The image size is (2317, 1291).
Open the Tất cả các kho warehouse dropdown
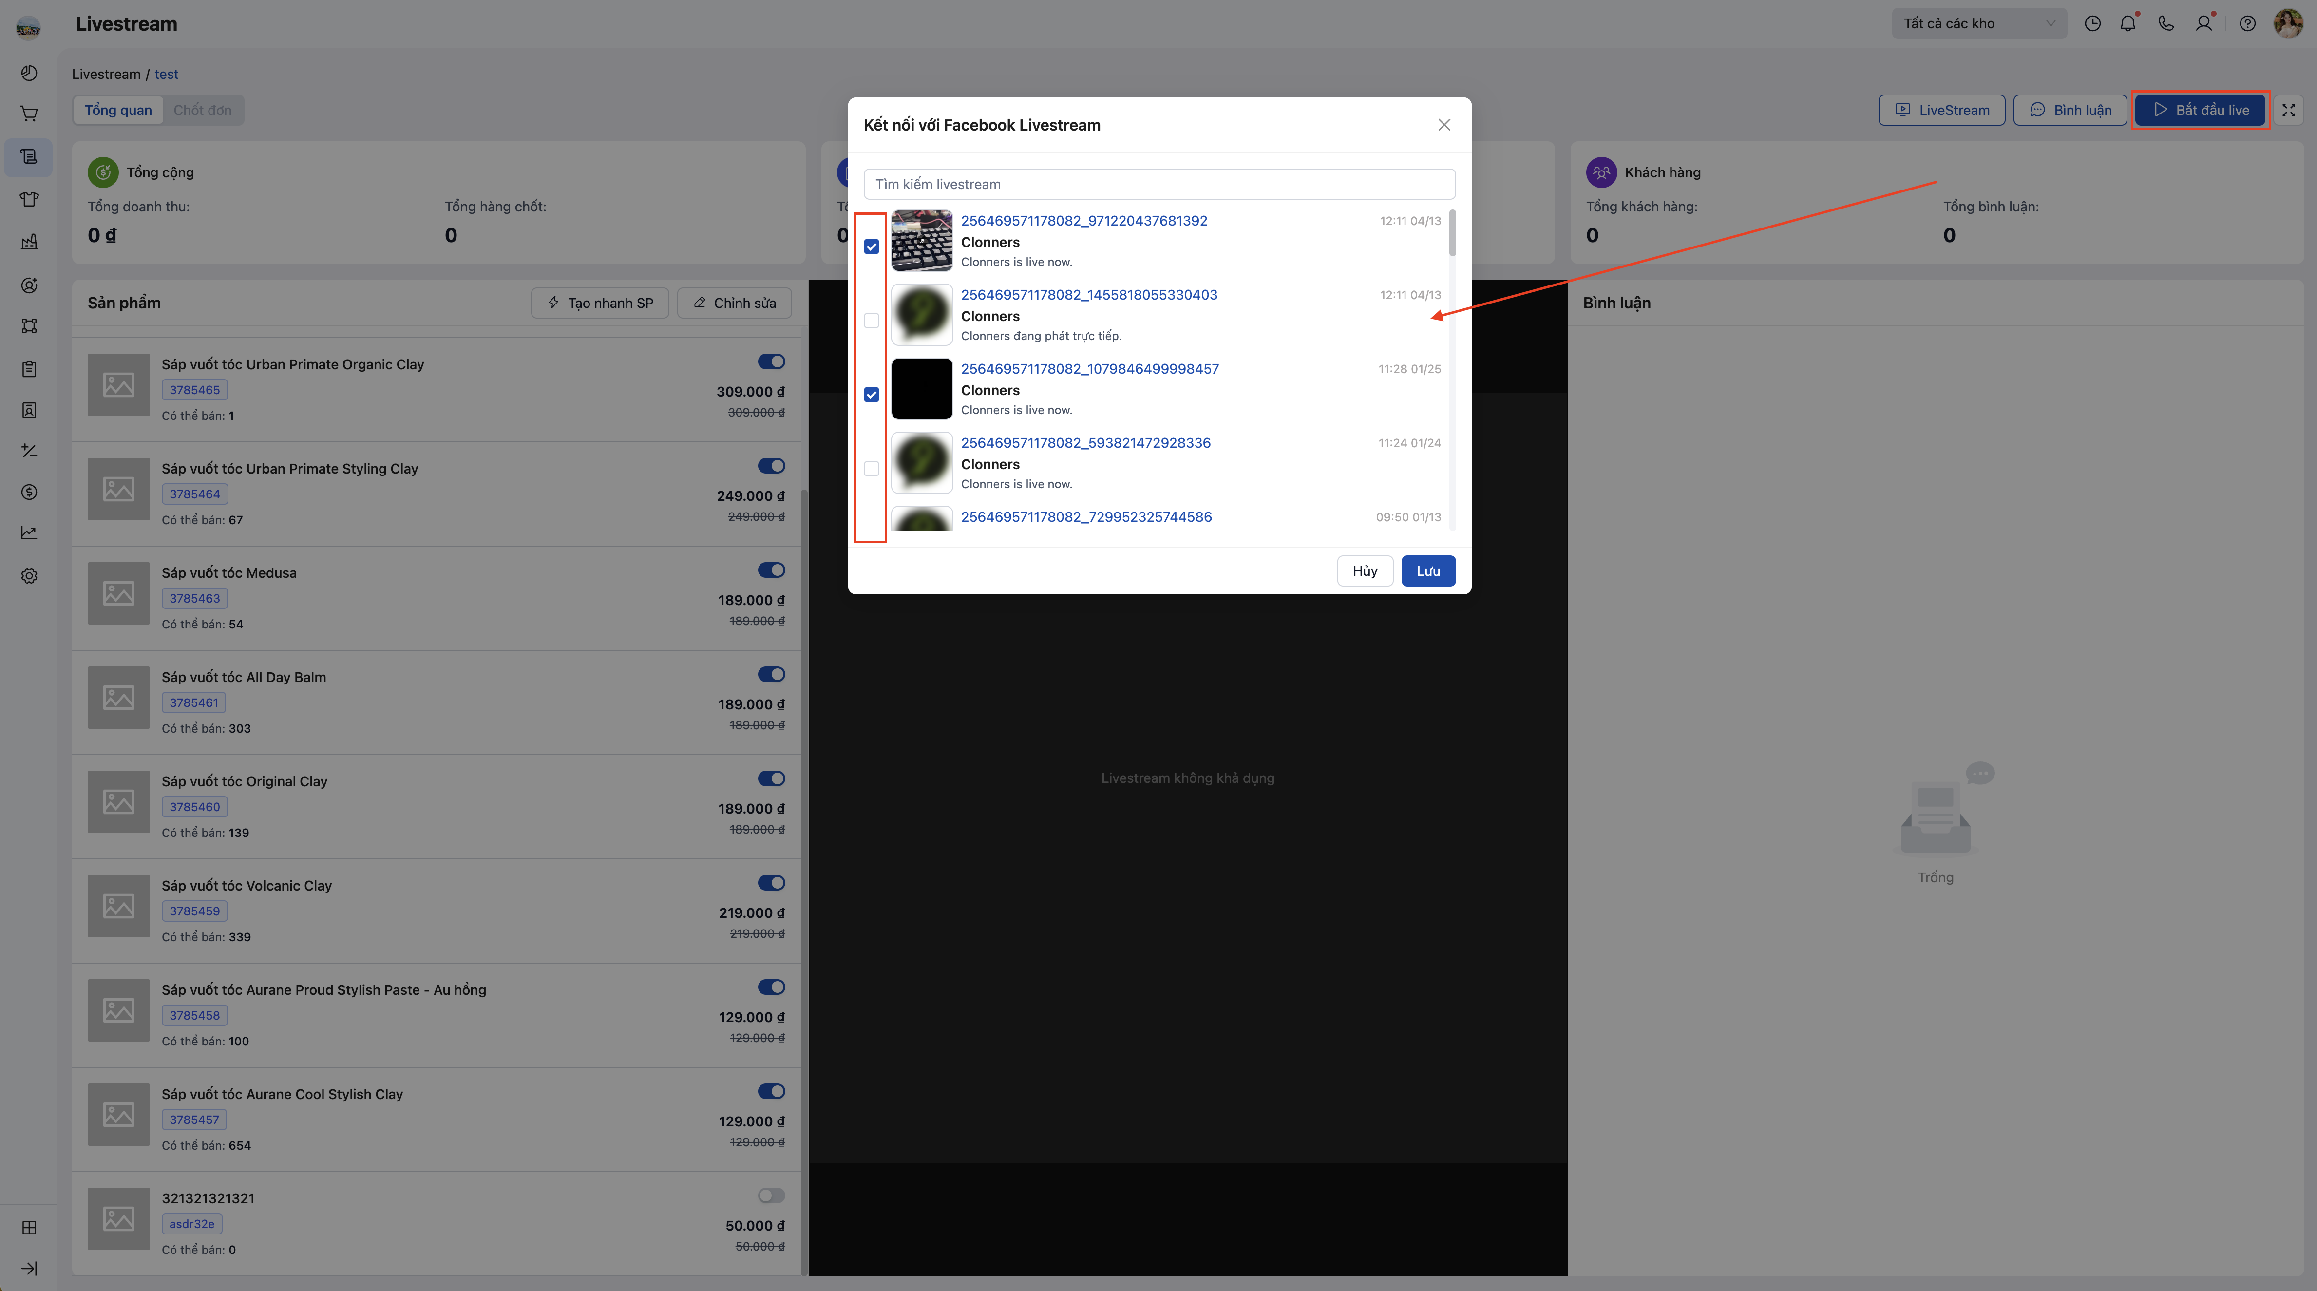point(1979,23)
